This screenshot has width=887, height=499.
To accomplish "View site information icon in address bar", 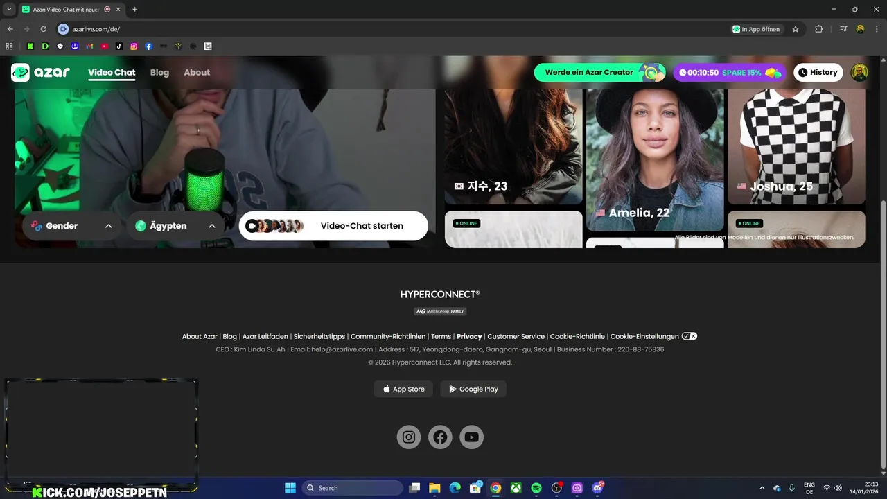I will pos(63,29).
